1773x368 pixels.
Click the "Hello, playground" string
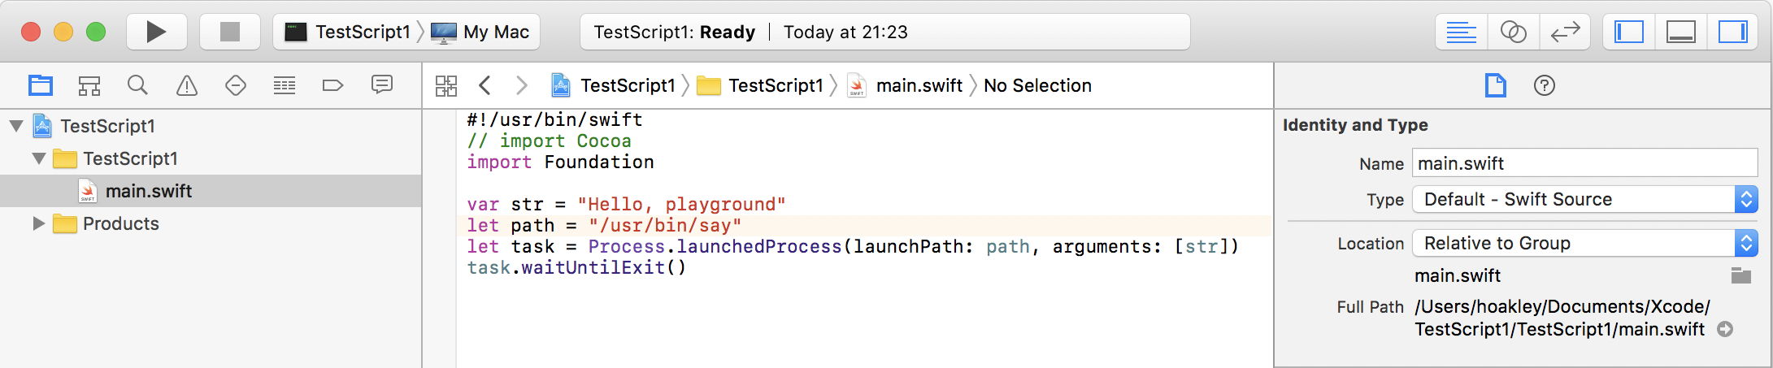point(681,204)
